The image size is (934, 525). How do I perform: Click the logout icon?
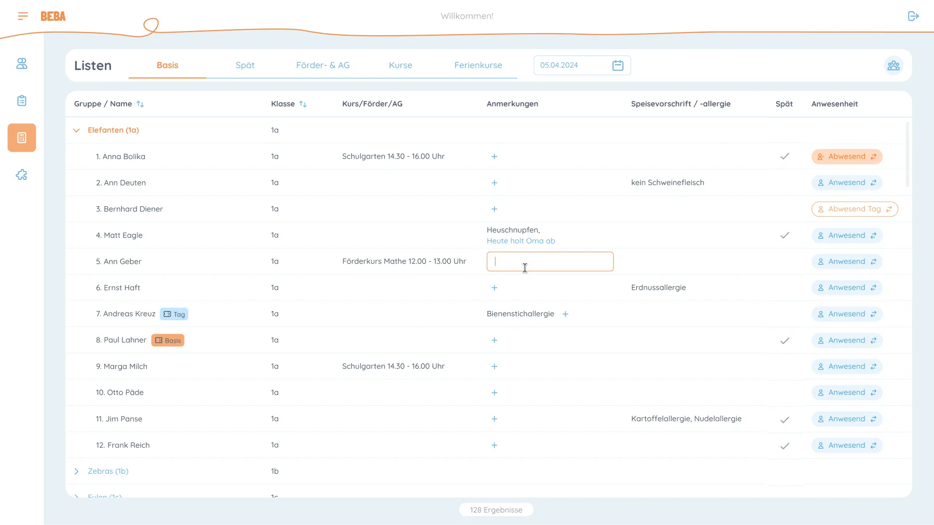[x=913, y=16]
